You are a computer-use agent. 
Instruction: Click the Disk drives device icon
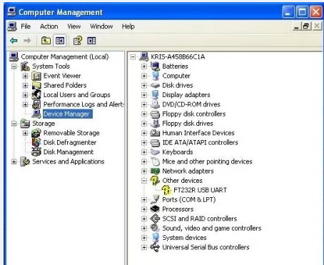click(x=155, y=85)
